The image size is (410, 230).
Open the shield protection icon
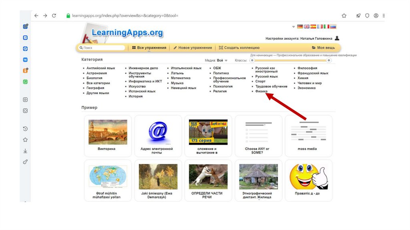pyautogui.click(x=367, y=16)
